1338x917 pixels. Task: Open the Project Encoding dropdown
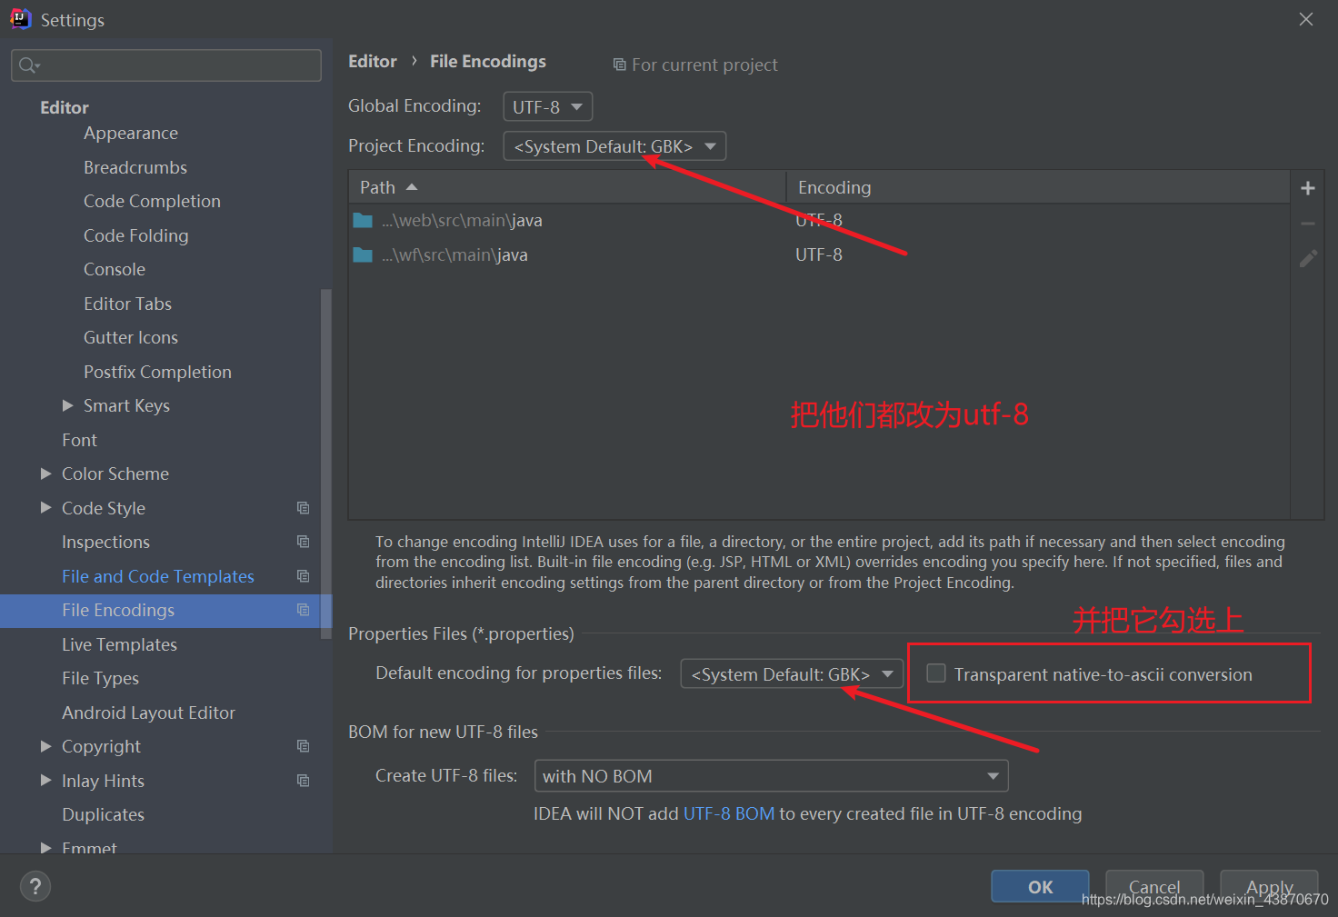(x=614, y=146)
